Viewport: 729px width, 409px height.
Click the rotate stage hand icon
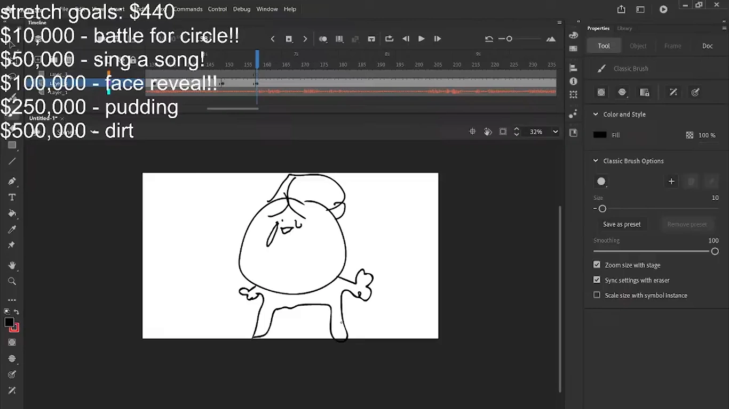pos(488,132)
